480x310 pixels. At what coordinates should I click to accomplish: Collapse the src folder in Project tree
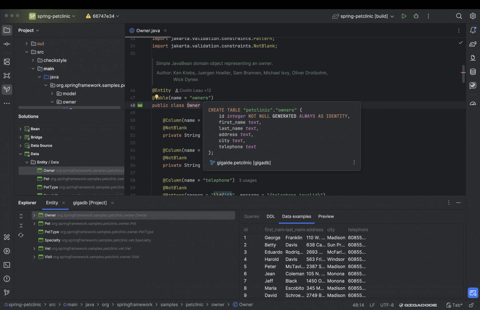click(27, 52)
